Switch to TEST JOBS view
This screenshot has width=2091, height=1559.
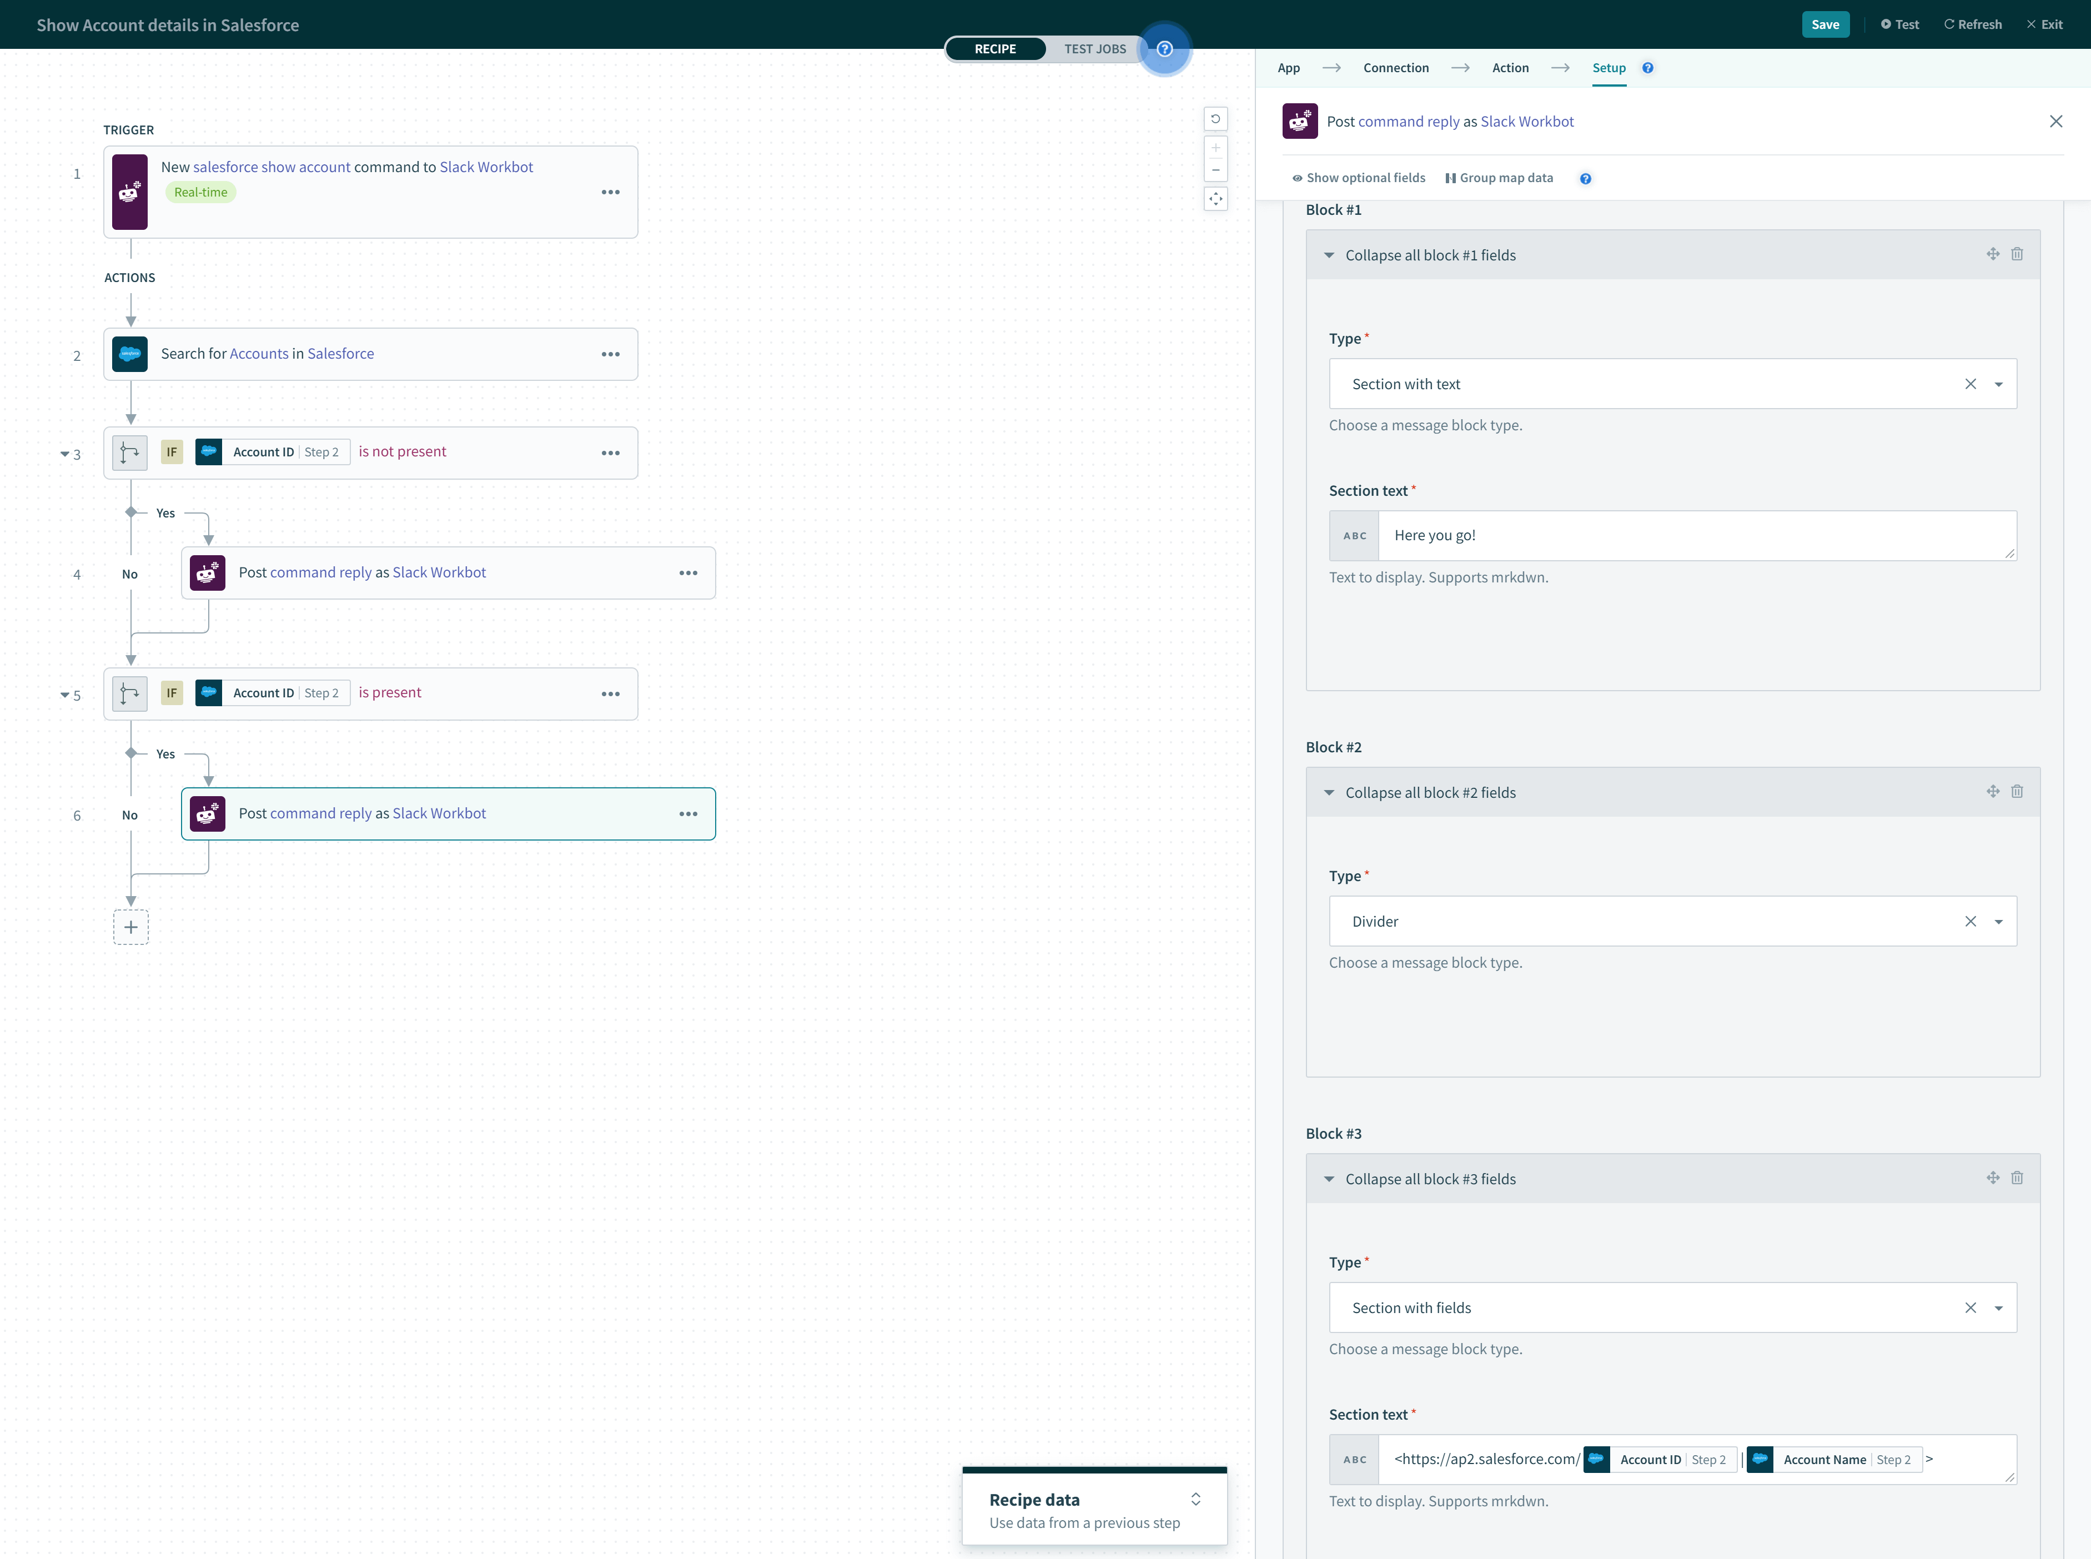(x=1094, y=49)
